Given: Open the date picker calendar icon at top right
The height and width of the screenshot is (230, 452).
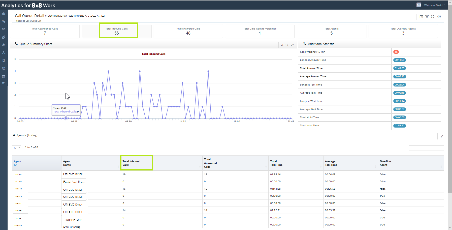Looking at the screenshot, I should pos(421,17).
